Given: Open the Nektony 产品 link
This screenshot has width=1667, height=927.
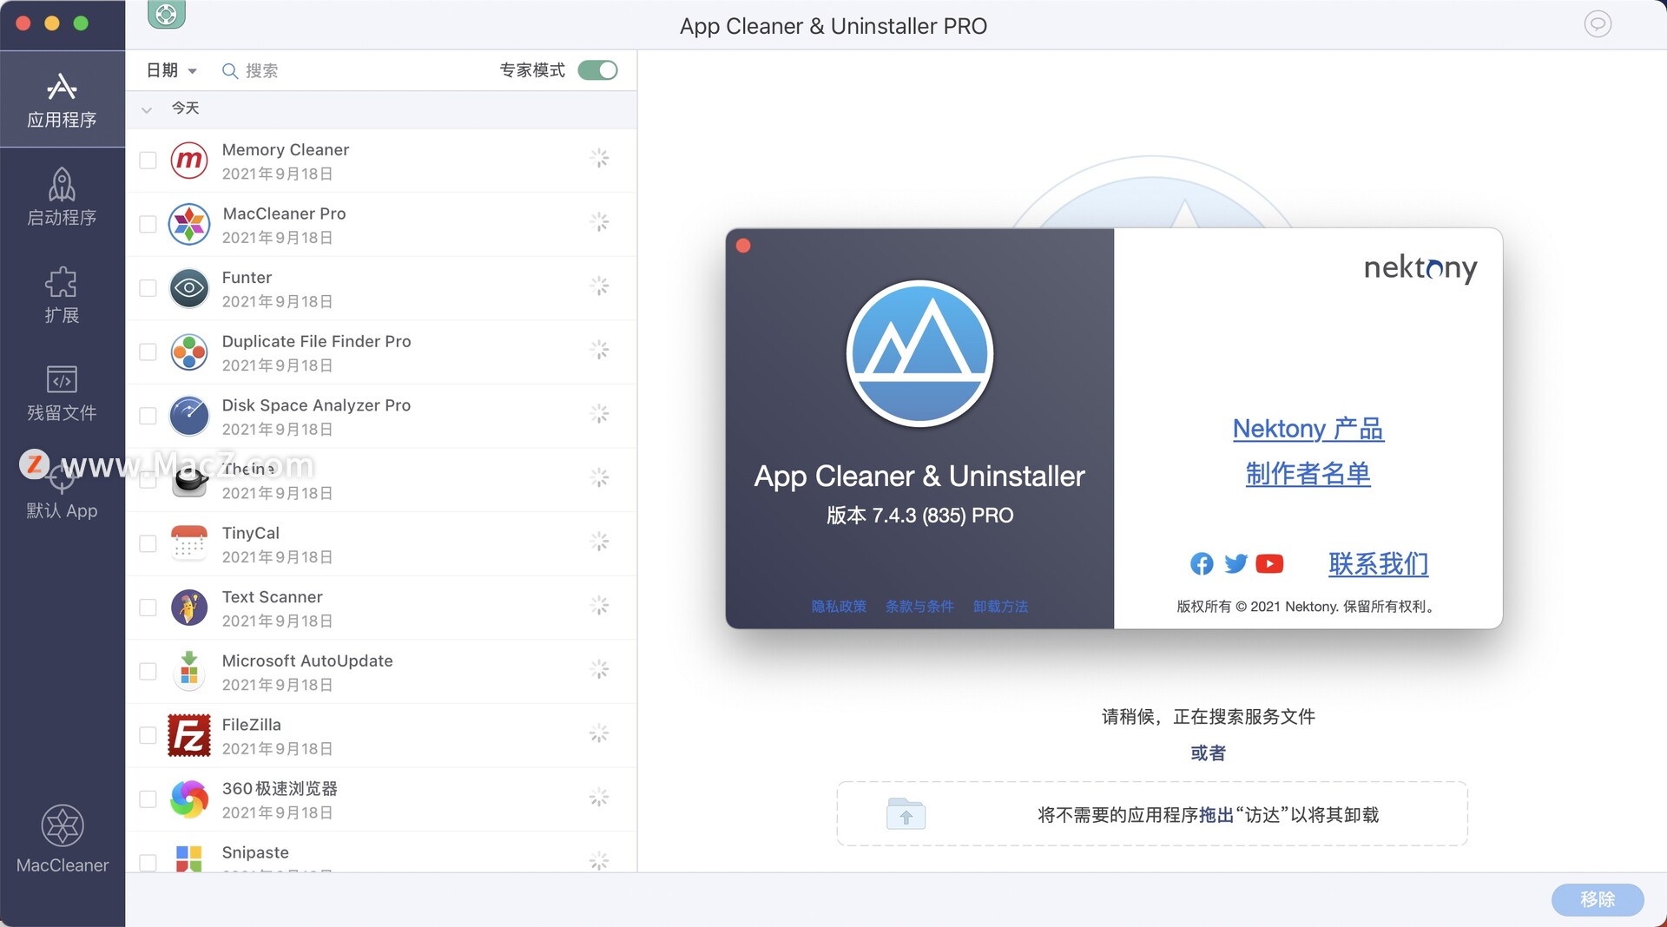Looking at the screenshot, I should click(1308, 429).
